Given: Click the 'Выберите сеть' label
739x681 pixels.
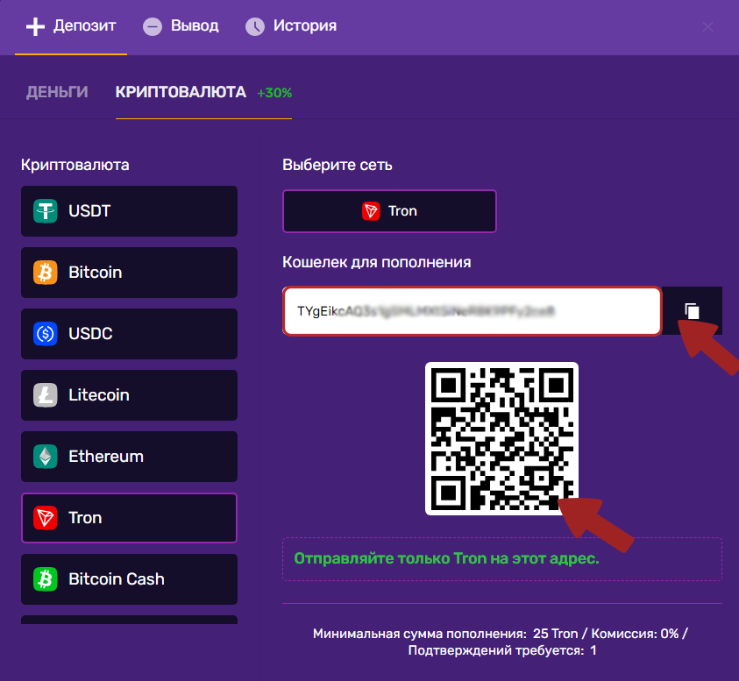Looking at the screenshot, I should pyautogui.click(x=337, y=165).
